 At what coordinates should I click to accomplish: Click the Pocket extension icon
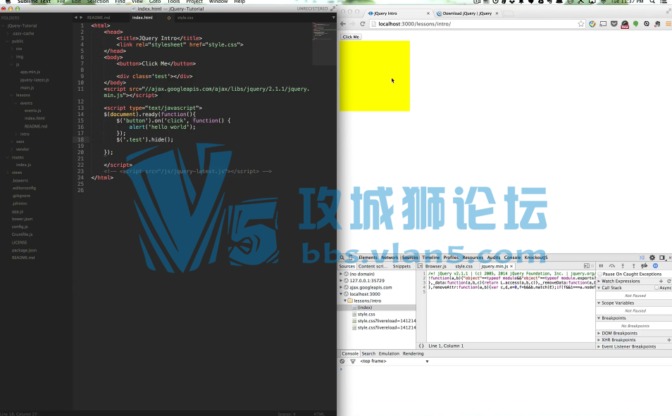[614, 24]
